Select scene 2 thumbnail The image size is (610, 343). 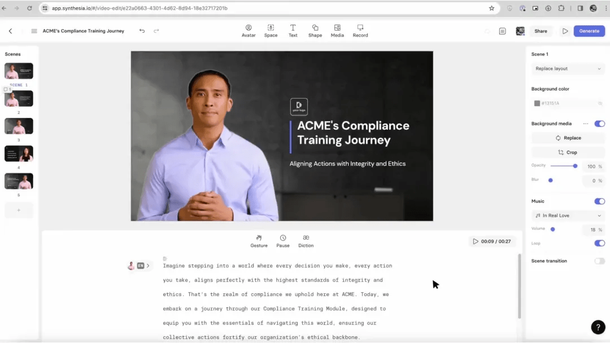19,99
